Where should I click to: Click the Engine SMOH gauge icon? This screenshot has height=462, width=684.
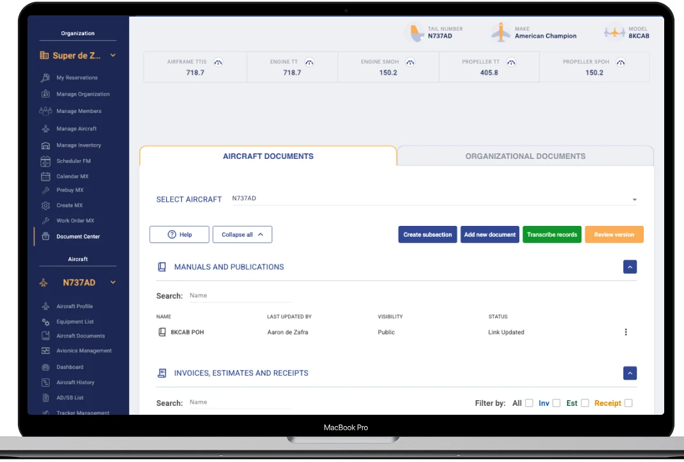coord(410,63)
